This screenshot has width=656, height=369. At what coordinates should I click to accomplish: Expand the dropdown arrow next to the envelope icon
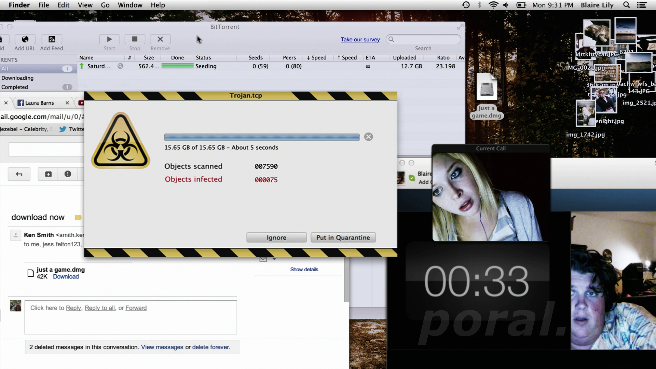(274, 260)
